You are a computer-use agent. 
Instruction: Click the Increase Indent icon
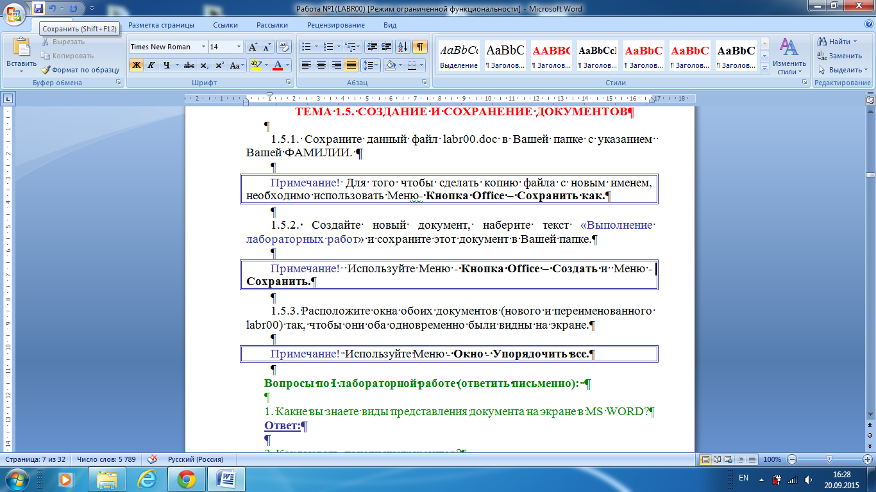tap(386, 47)
